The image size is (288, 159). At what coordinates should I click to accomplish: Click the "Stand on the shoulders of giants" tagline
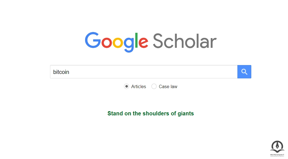151,113
